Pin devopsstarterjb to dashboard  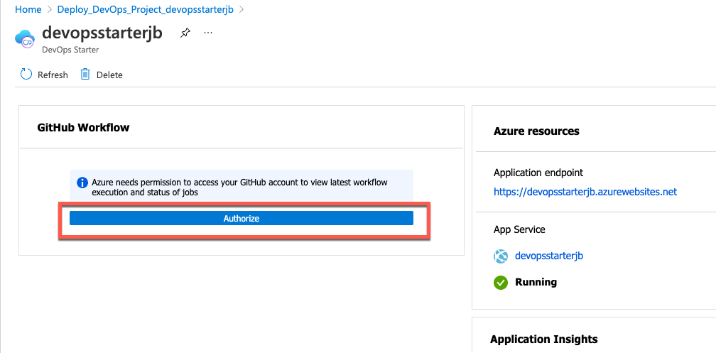(x=185, y=33)
